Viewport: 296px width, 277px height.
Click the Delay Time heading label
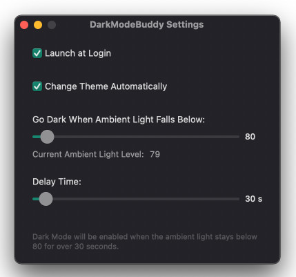[x=57, y=182]
